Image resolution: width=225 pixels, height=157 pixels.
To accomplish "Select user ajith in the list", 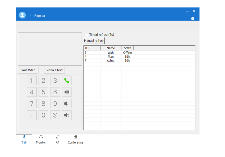I will (x=111, y=53).
